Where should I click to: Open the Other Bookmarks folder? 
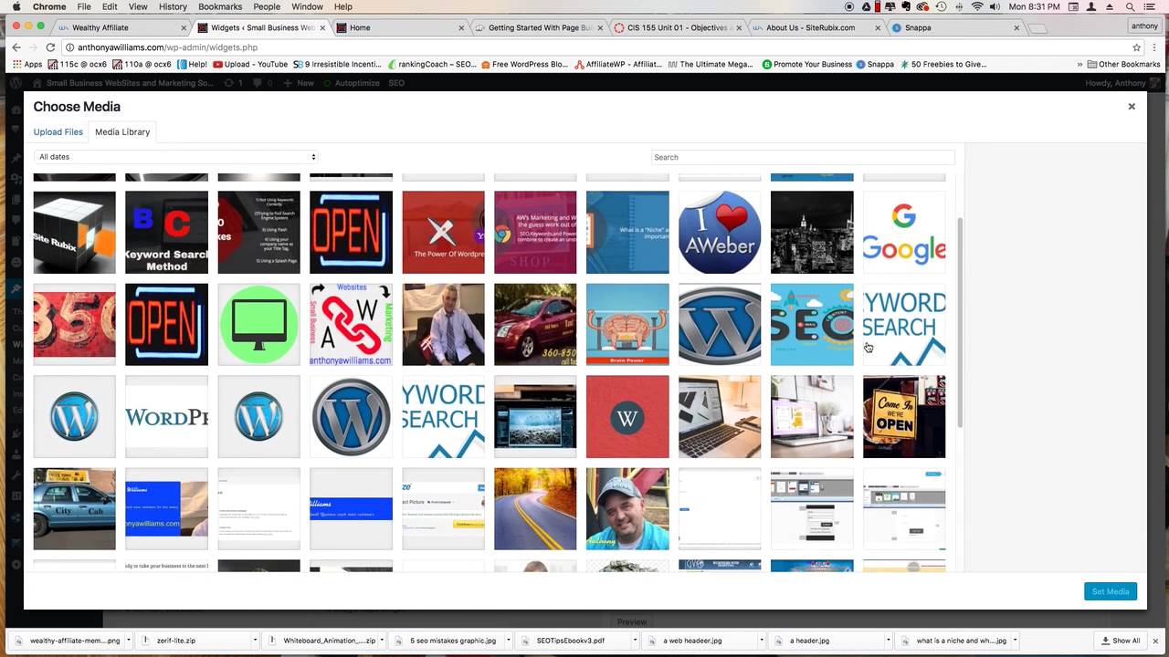(x=1123, y=65)
